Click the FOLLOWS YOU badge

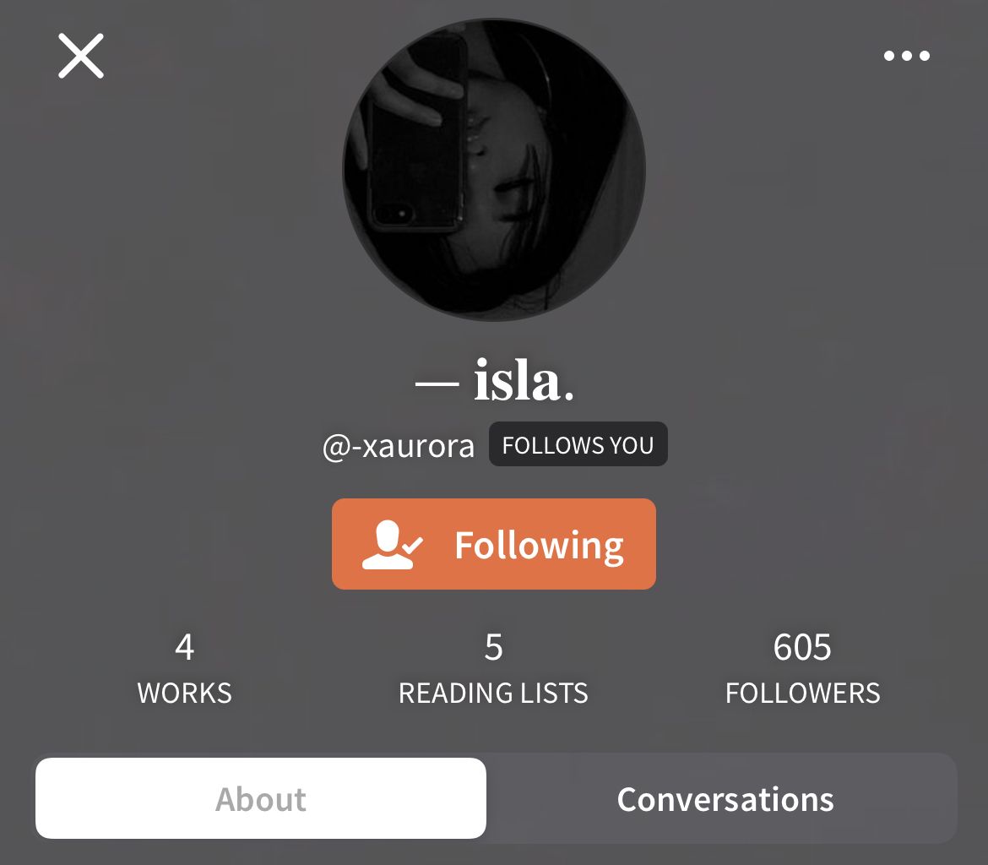pos(578,444)
